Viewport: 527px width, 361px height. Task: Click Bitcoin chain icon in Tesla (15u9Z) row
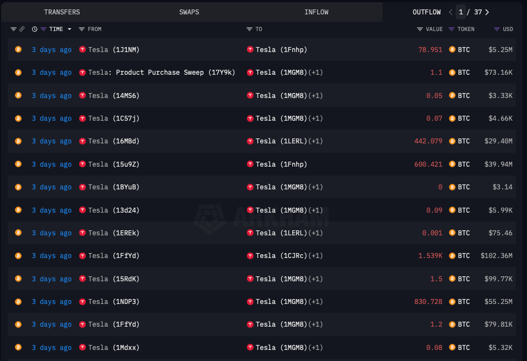click(18, 164)
